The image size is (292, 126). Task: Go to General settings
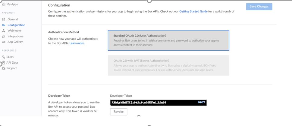coord(12,19)
